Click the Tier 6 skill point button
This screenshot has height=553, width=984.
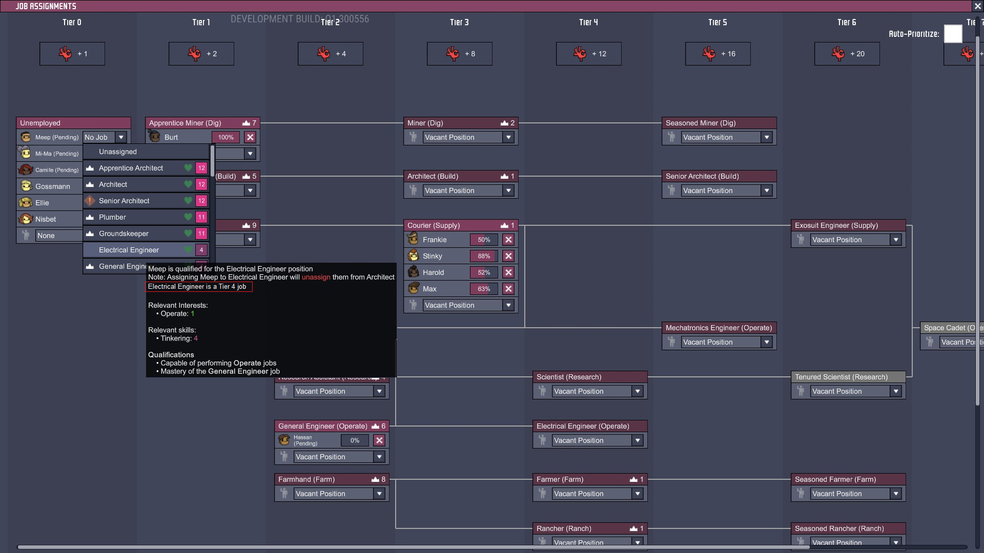pos(847,54)
